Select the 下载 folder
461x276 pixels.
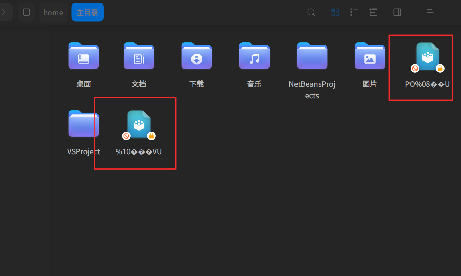(197, 65)
